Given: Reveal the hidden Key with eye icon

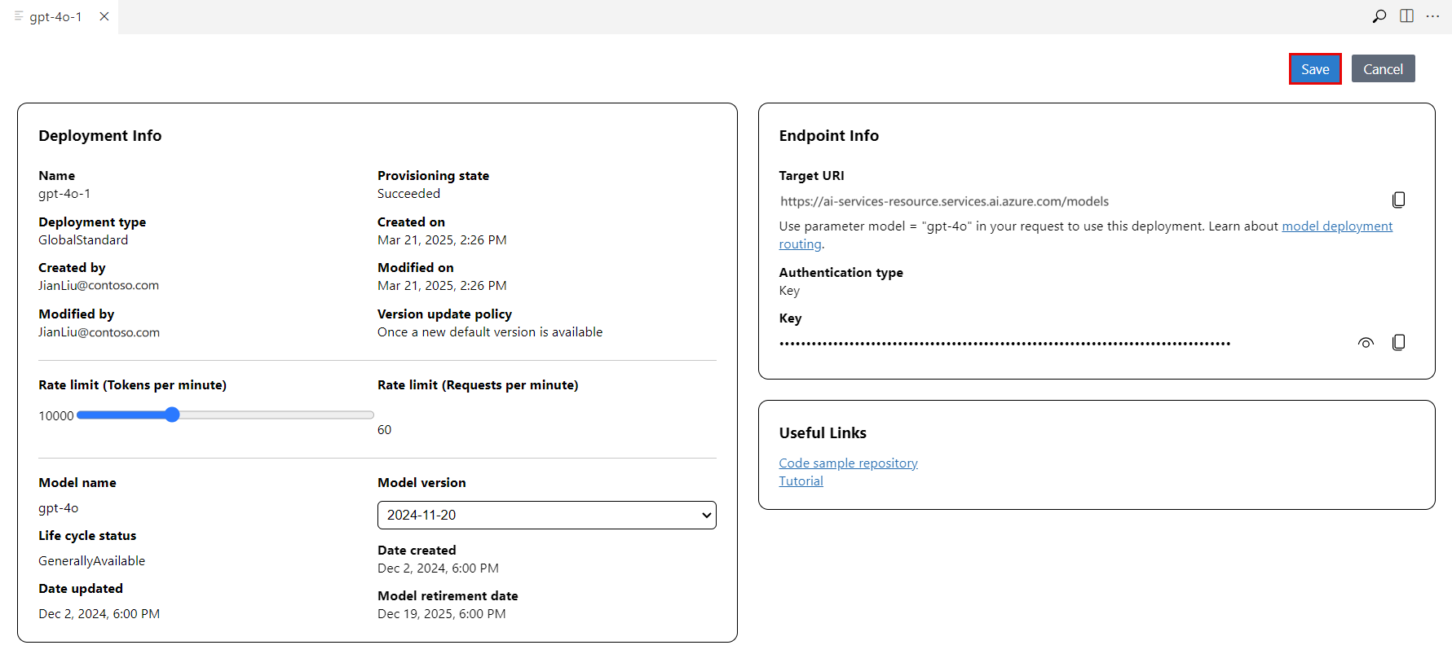Looking at the screenshot, I should pos(1366,343).
